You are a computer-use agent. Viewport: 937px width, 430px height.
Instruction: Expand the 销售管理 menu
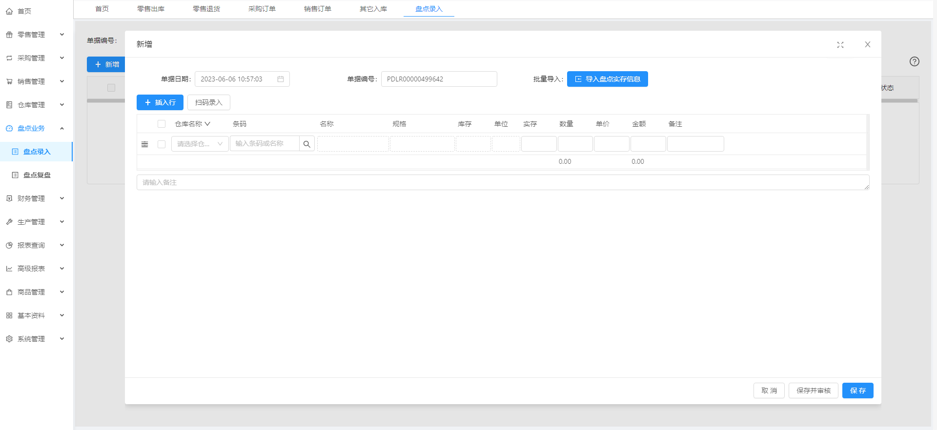(62, 81)
